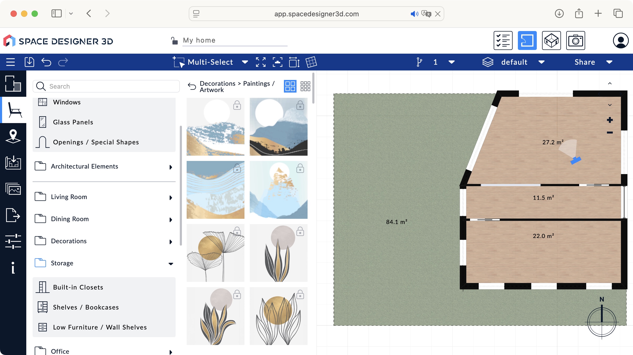Save the project using the download icon
Viewport: 633px width, 355px height.
pos(29,62)
